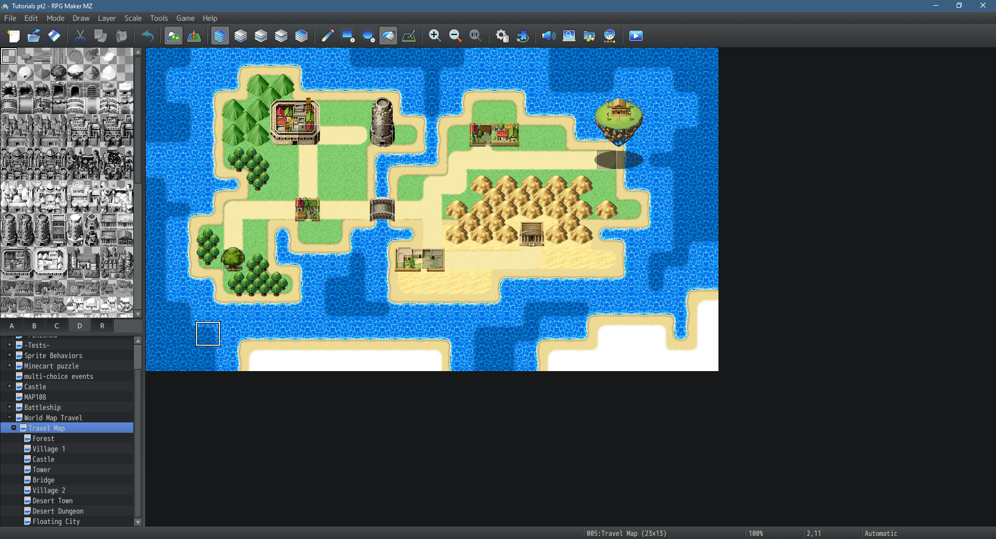Open the Sound Test tool
Viewport: 996px width, 539px height.
[548, 36]
